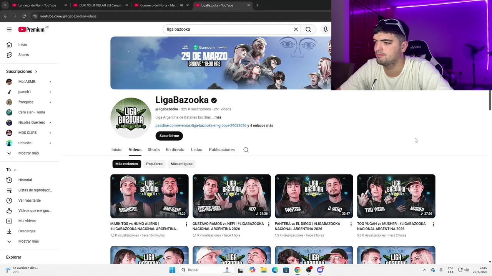The width and height of the screenshot is (492, 276).
Task: Open File Explorer from the taskbar
Action: click(264, 270)
